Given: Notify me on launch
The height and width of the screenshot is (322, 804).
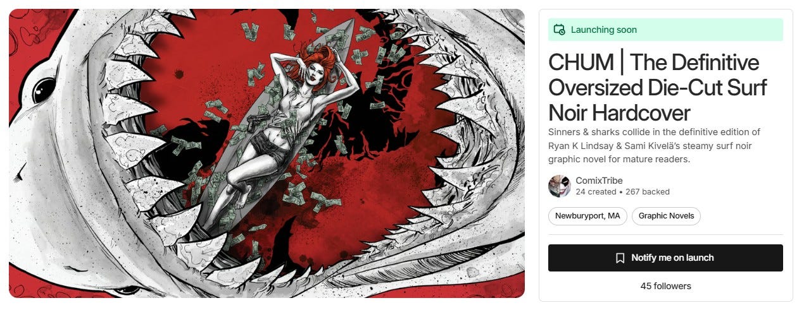Looking at the screenshot, I should click(x=665, y=258).
